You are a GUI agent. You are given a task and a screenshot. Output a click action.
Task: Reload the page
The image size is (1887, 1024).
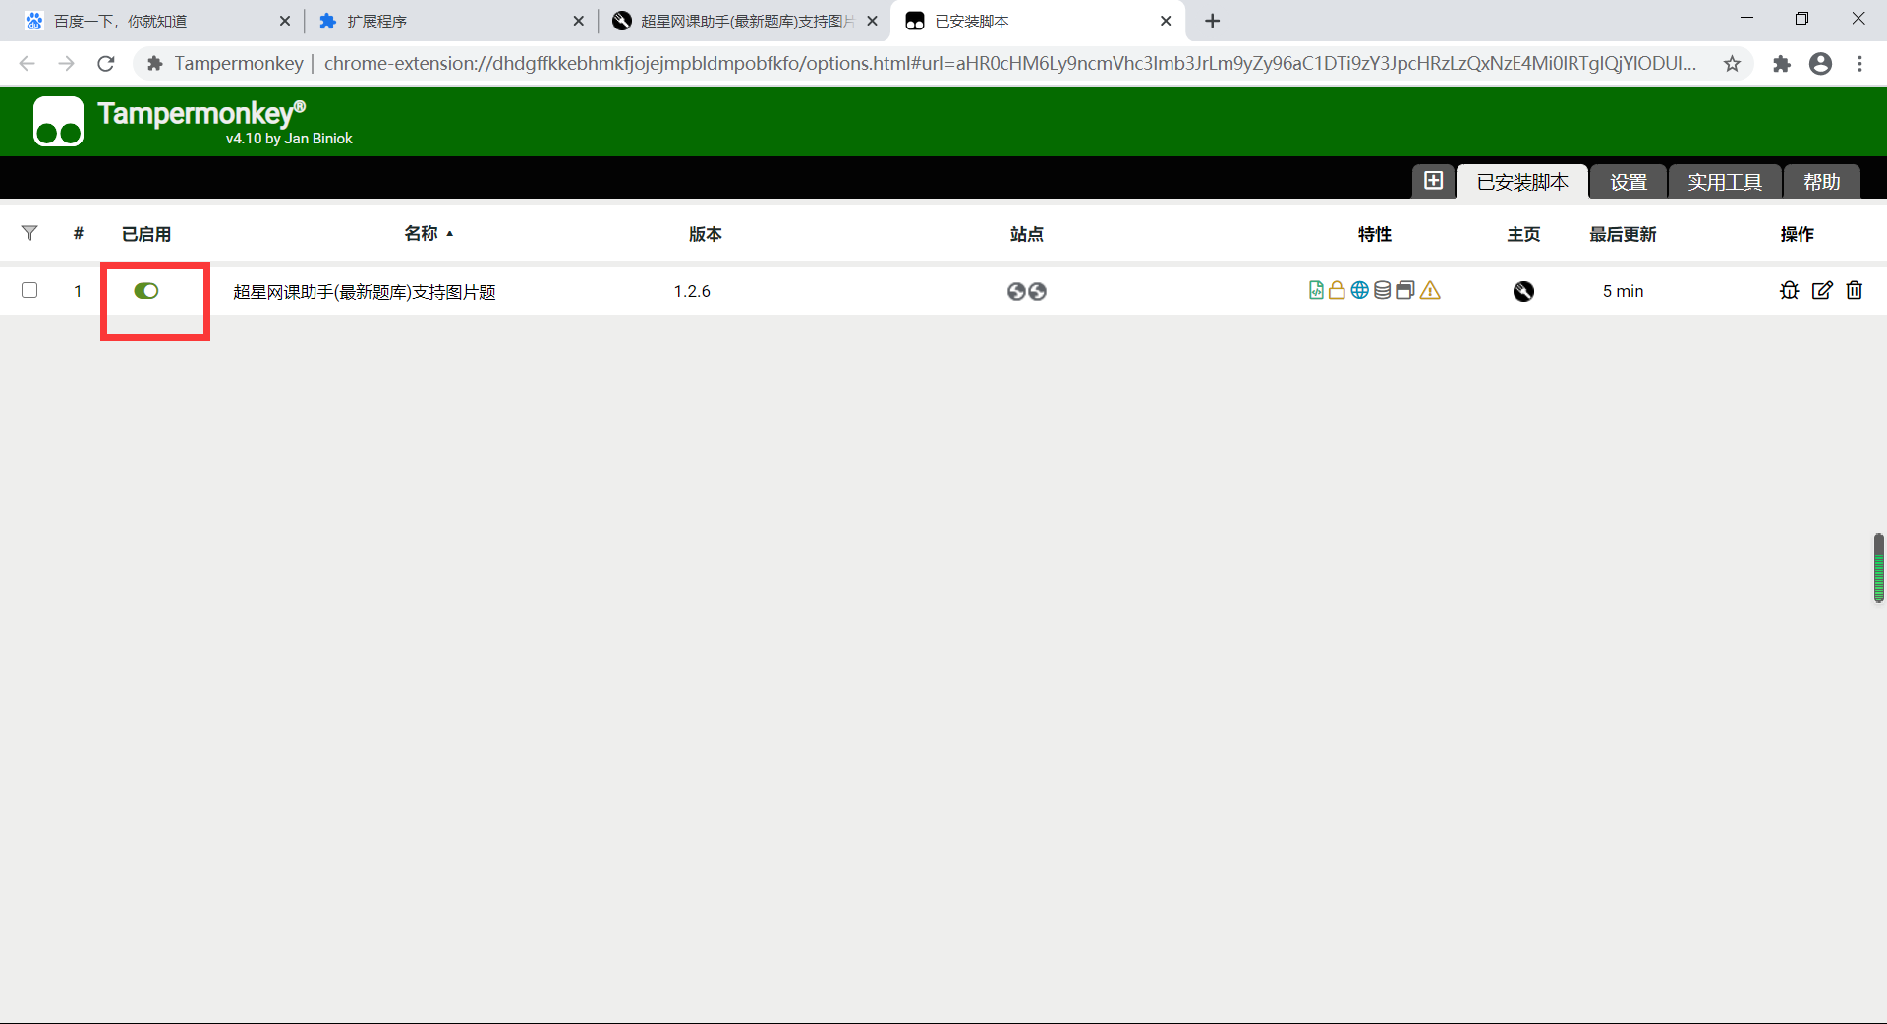(x=106, y=64)
